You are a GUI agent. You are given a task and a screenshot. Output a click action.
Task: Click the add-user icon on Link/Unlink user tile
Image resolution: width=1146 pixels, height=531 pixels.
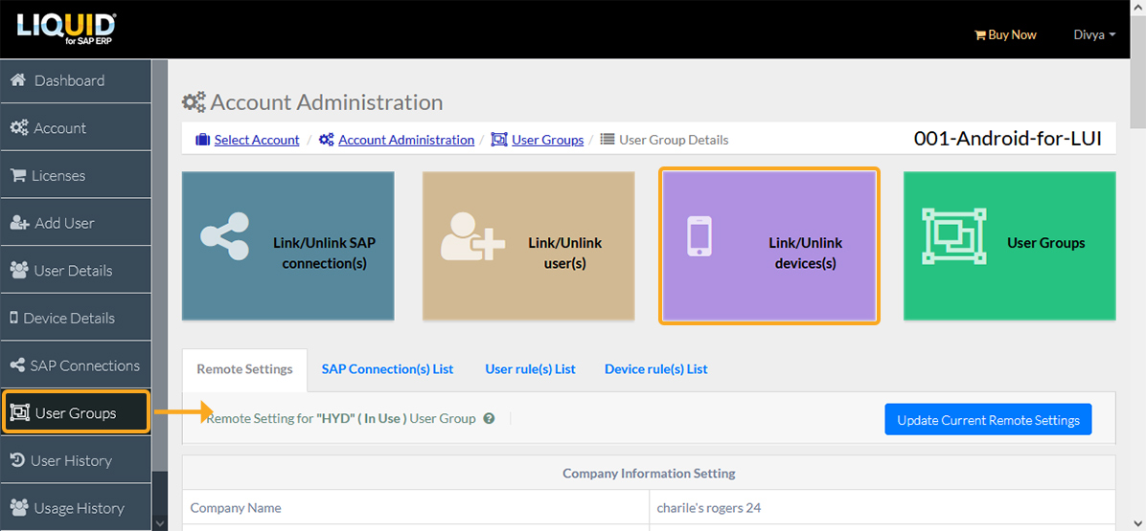(472, 236)
